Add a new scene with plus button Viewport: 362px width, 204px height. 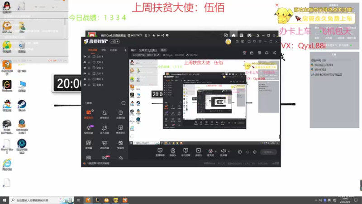125,50
